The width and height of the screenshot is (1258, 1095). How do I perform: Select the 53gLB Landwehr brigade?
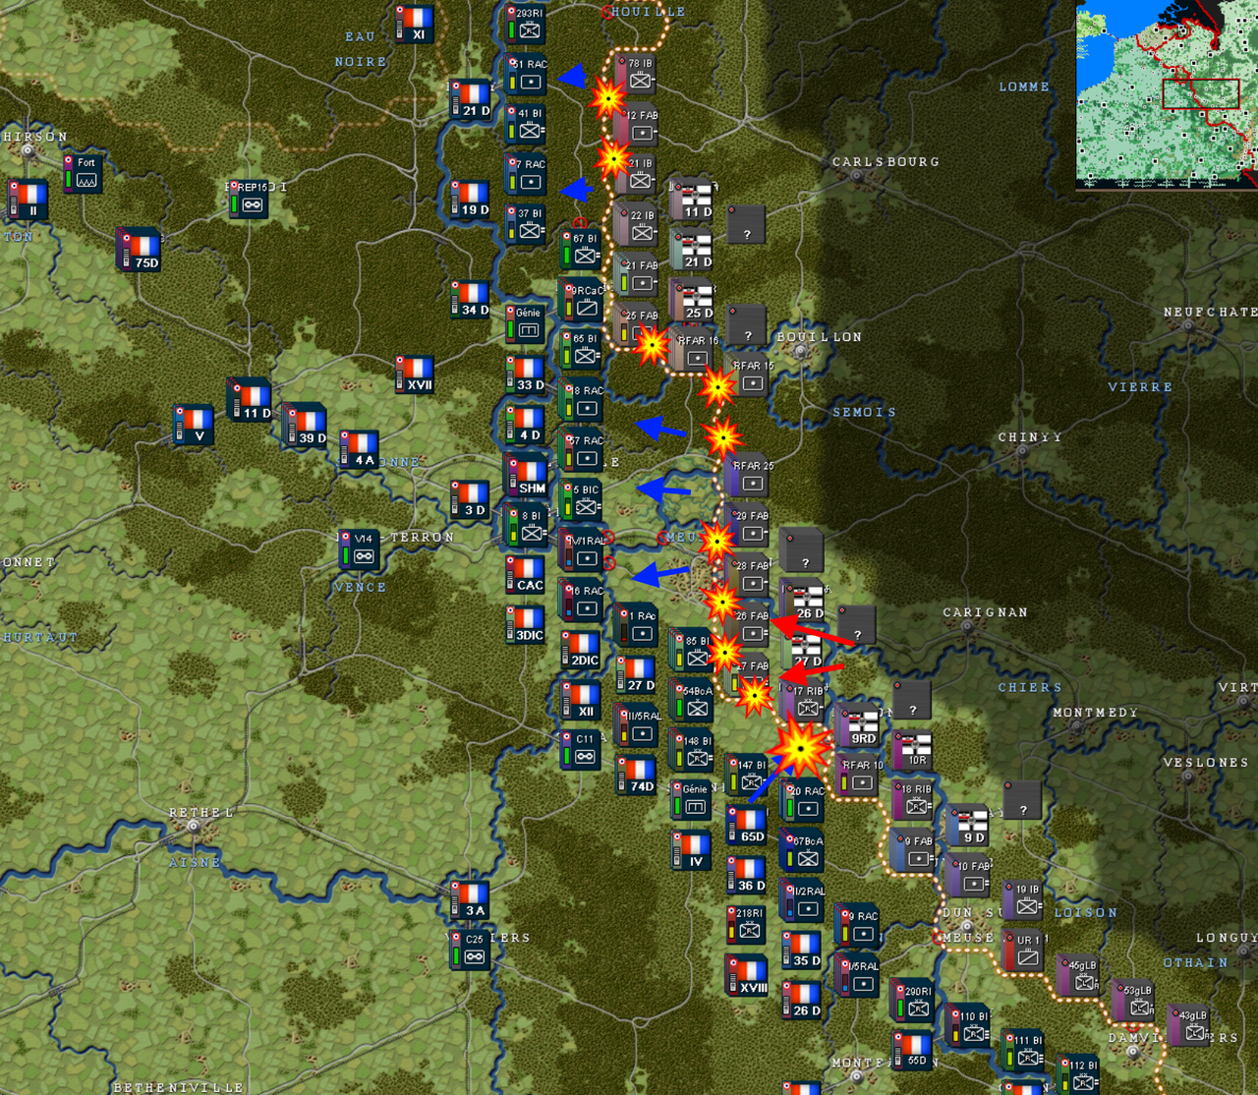pyautogui.click(x=1135, y=1002)
